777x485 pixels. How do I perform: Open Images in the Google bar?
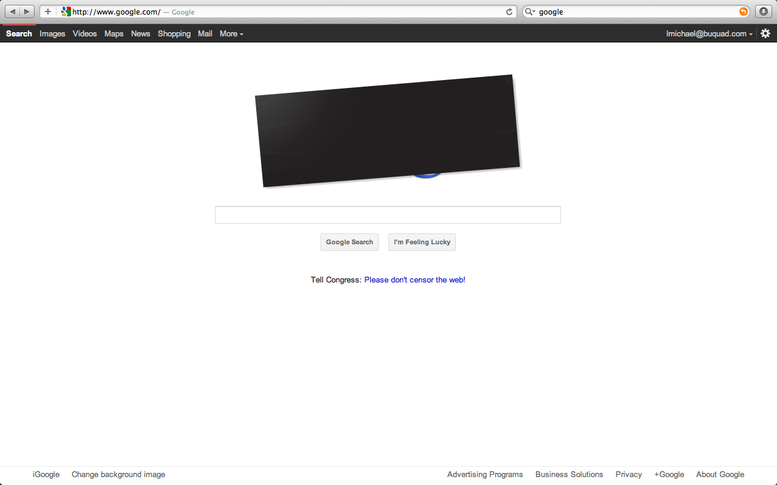(x=52, y=33)
